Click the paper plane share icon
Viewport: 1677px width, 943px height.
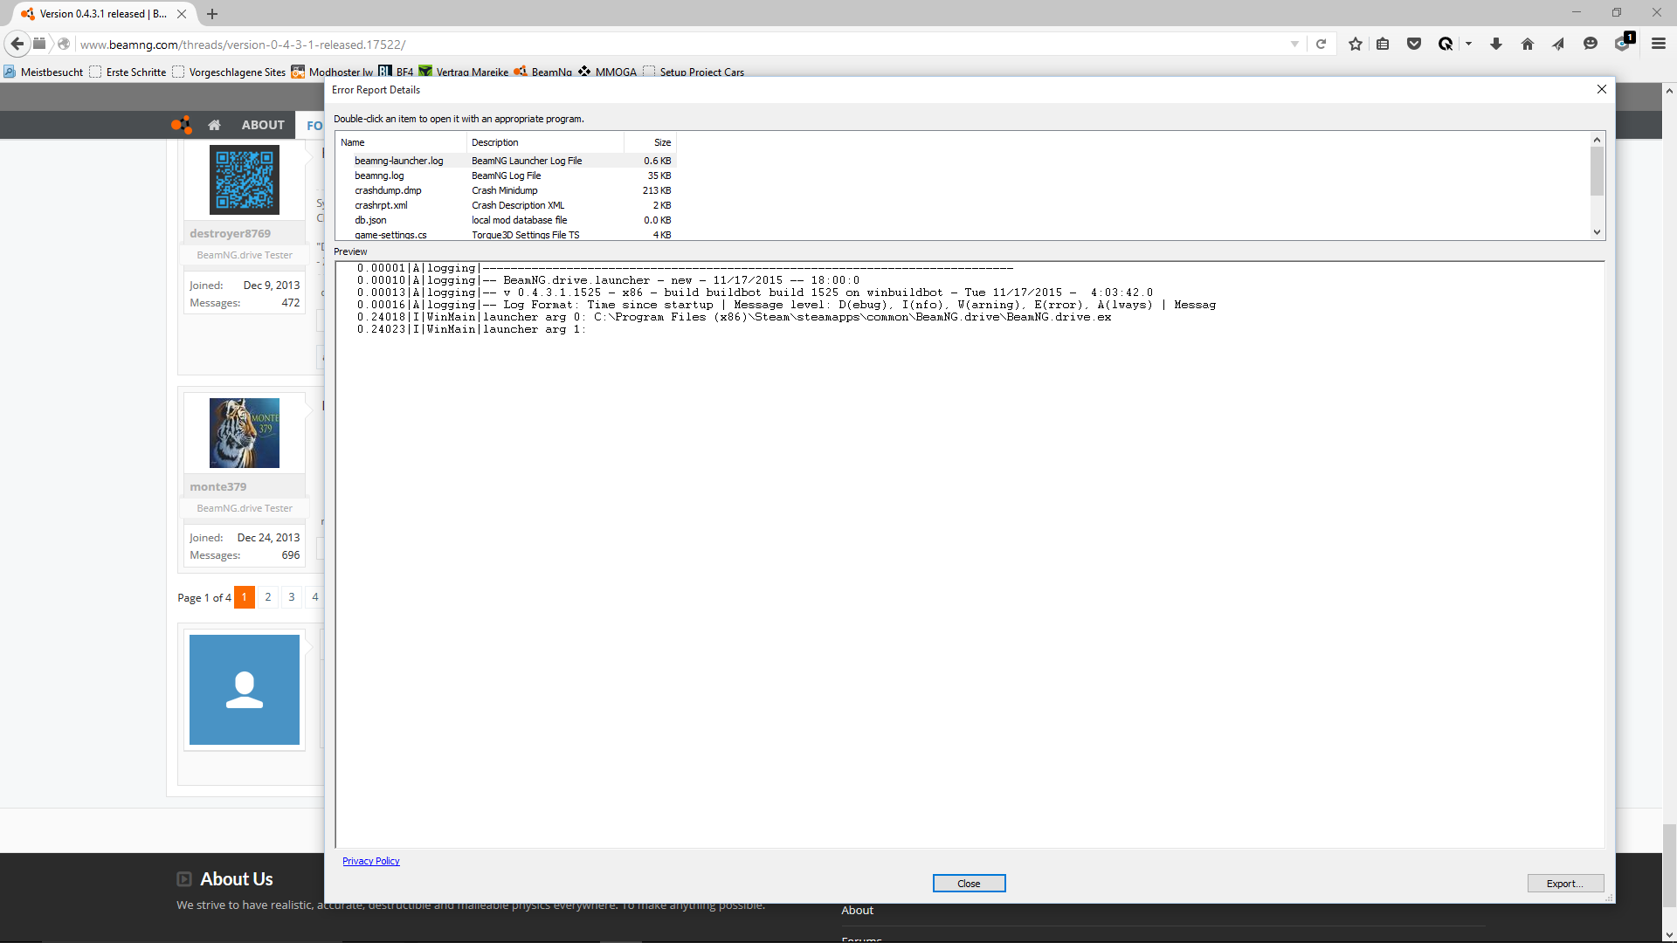(x=1558, y=44)
